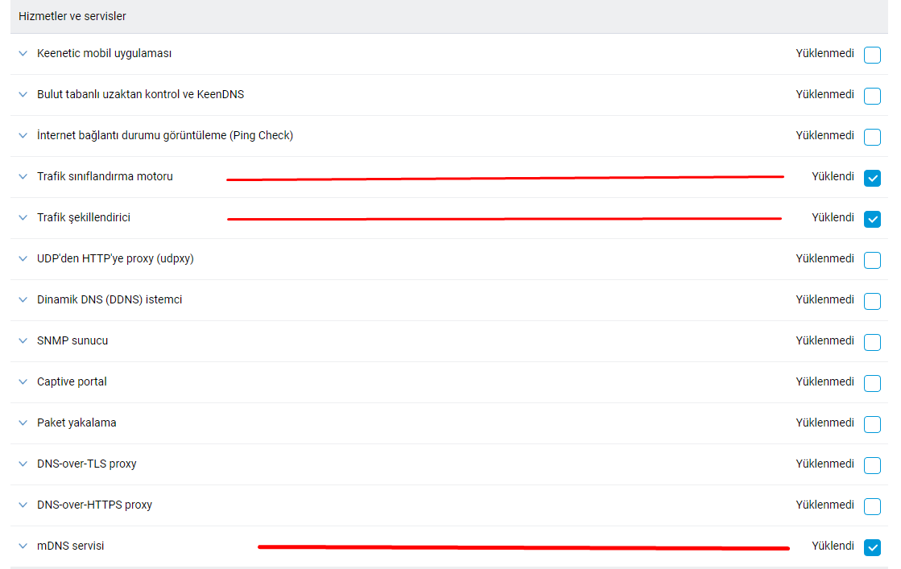Expand the udpxy row chevron
Screen dimensions: 901x569
click(x=23, y=258)
